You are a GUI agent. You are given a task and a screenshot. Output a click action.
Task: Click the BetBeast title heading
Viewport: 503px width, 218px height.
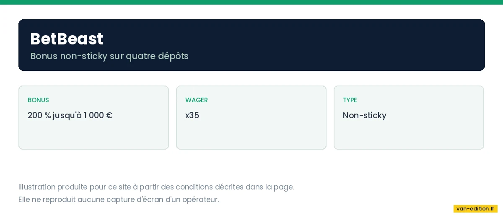coord(67,39)
